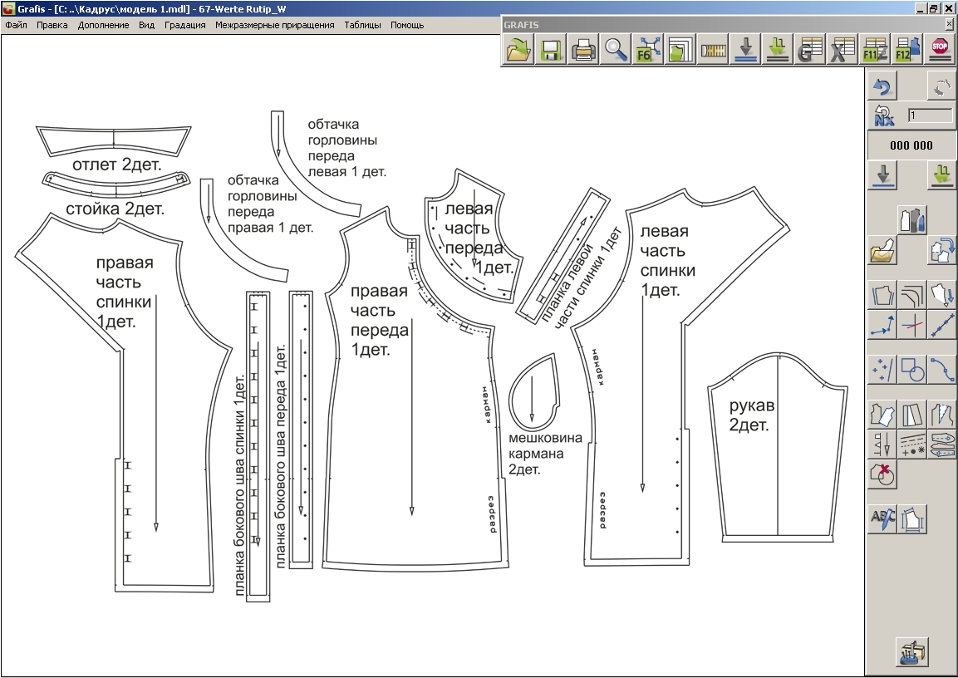Click the Nx multiple-undo icon

(x=883, y=115)
